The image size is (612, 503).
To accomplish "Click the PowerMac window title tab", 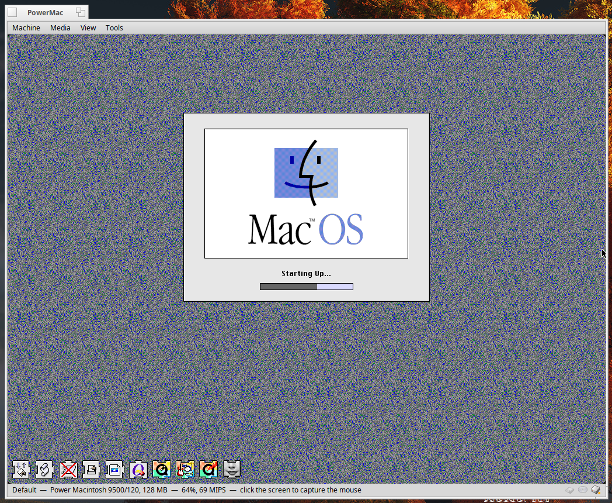I will pos(46,12).
